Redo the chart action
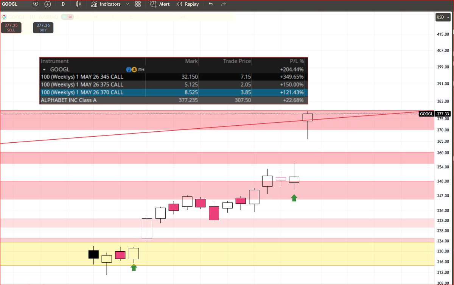Screen dimensions: 454x285 click(224, 4)
